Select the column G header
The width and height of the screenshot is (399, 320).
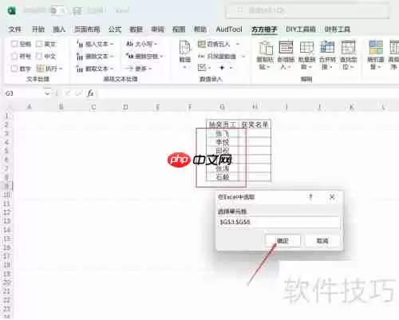[223, 107]
